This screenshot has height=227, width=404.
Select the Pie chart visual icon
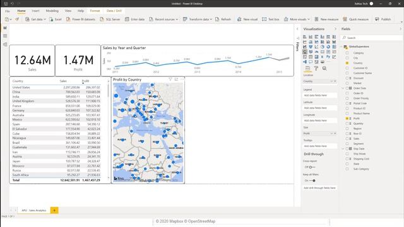point(323,47)
